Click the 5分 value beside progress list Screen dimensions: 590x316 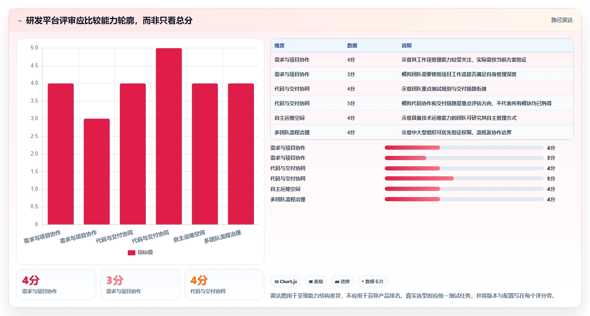coord(551,179)
